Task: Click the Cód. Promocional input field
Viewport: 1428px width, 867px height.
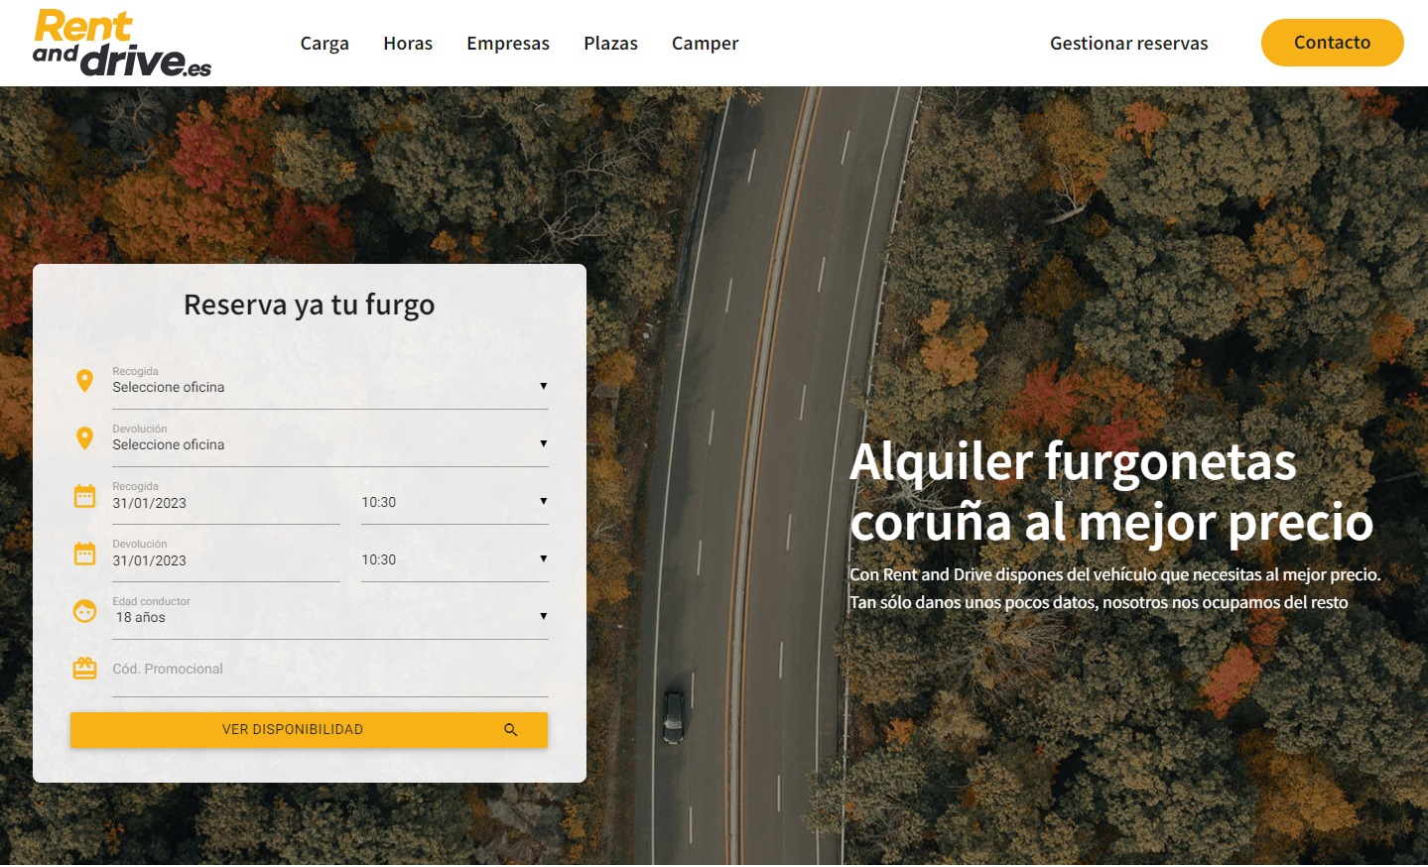Action: tap(329, 670)
